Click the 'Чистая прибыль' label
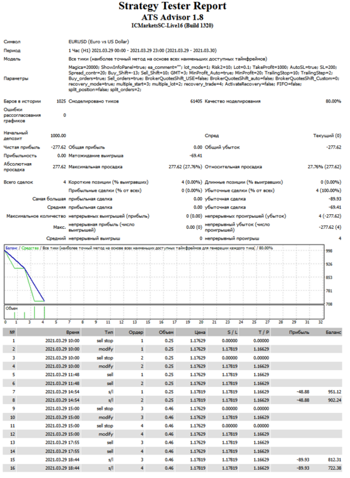Viewport: 350px width, 478px height. (22, 147)
